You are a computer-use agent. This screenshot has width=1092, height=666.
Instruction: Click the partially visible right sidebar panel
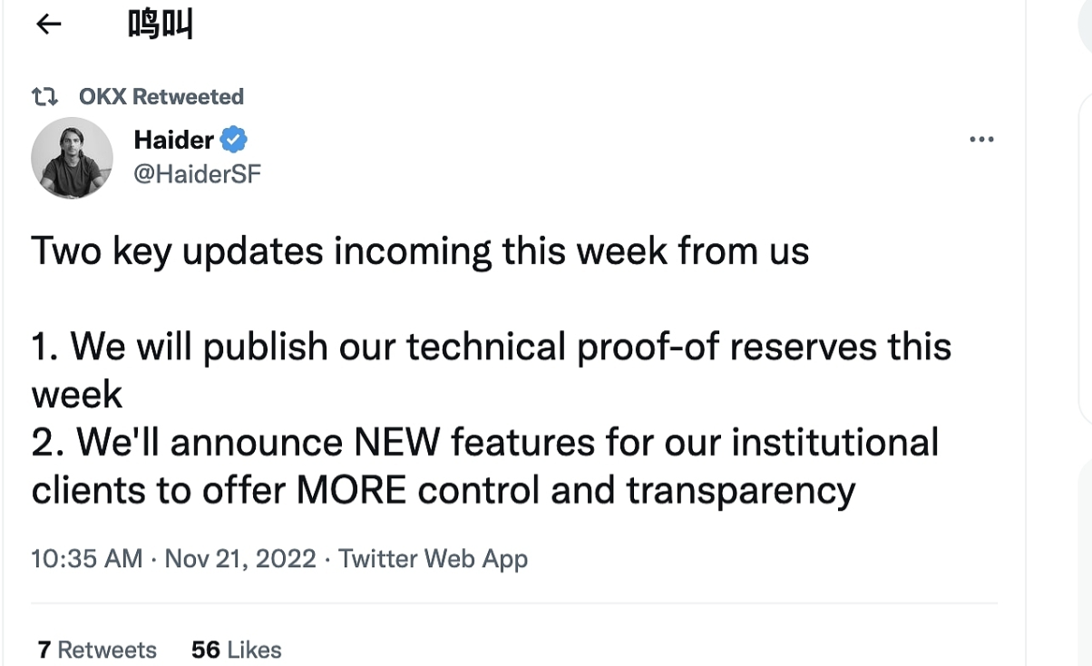click(1084, 254)
